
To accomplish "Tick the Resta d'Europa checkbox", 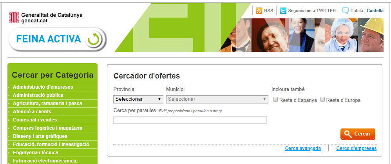I will coord(322,100).
